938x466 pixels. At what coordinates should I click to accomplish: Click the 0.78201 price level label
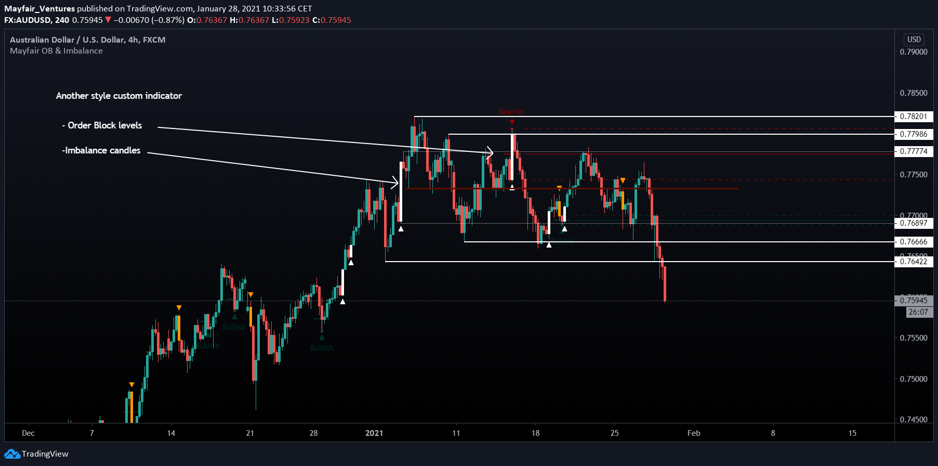click(x=914, y=116)
